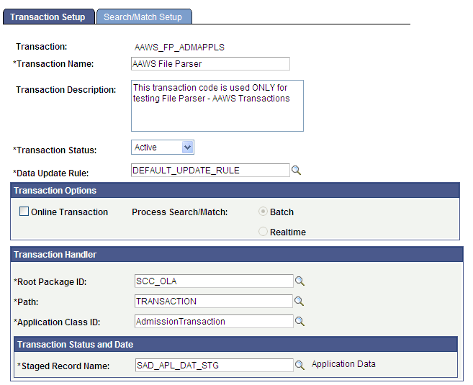This screenshot has width=473, height=385.
Task: Click the Transaction Name input field
Action: [210, 63]
